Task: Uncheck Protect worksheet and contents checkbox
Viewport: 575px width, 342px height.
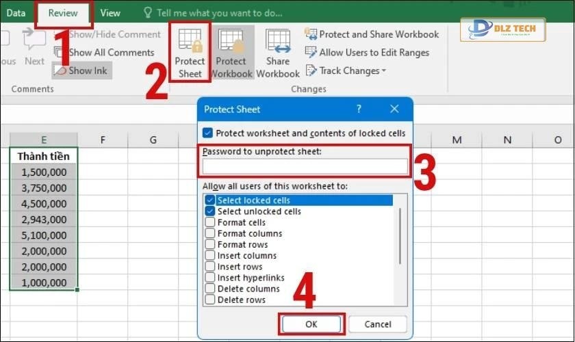Action: click(x=207, y=133)
